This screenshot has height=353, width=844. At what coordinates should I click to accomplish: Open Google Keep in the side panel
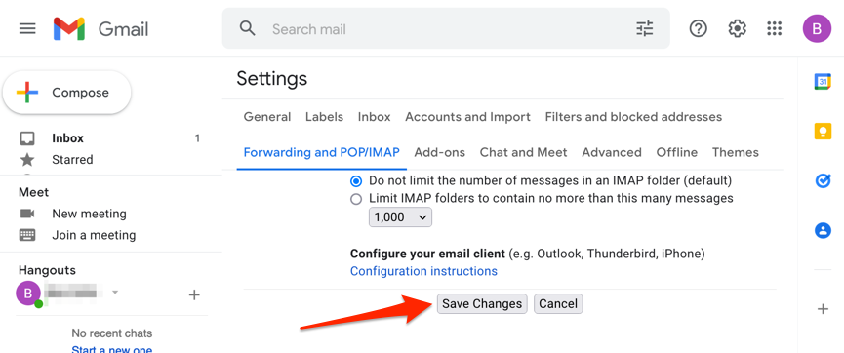click(x=823, y=132)
